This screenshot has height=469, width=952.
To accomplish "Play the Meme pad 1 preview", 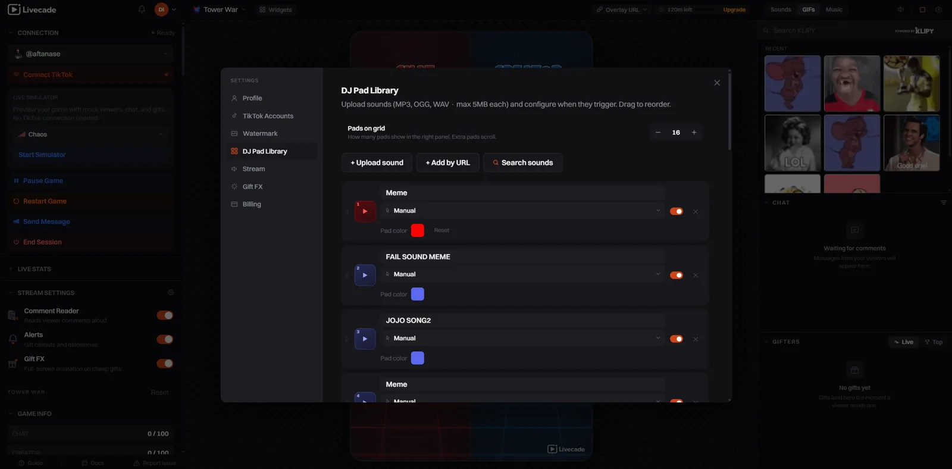I will click(x=365, y=211).
